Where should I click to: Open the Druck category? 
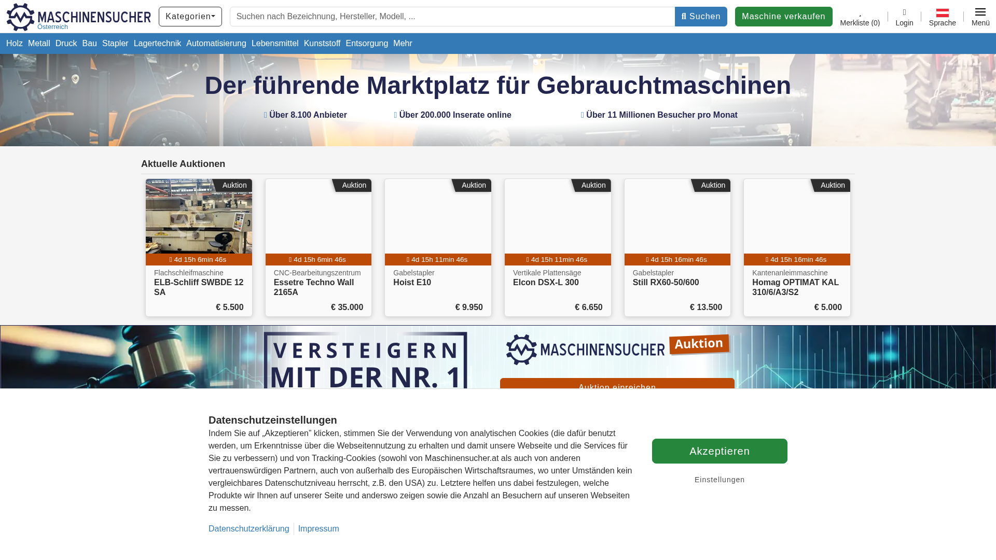tap(66, 44)
